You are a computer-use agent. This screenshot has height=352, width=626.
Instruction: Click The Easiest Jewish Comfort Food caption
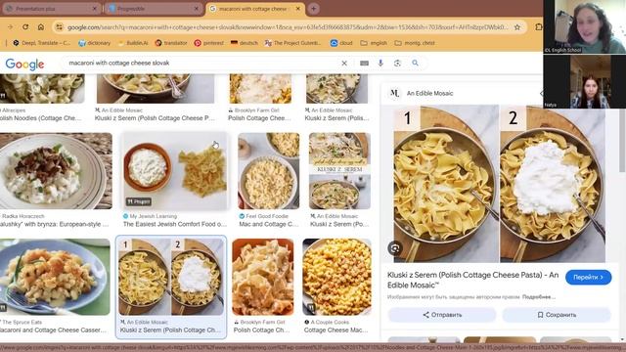pyautogui.click(x=175, y=224)
